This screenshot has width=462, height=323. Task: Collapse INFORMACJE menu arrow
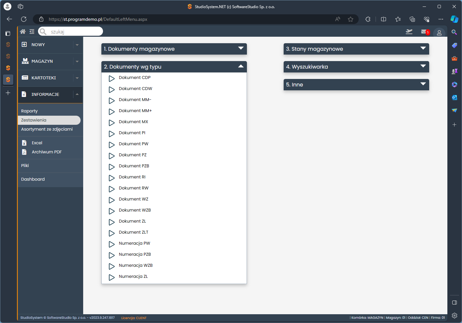pyautogui.click(x=77, y=94)
